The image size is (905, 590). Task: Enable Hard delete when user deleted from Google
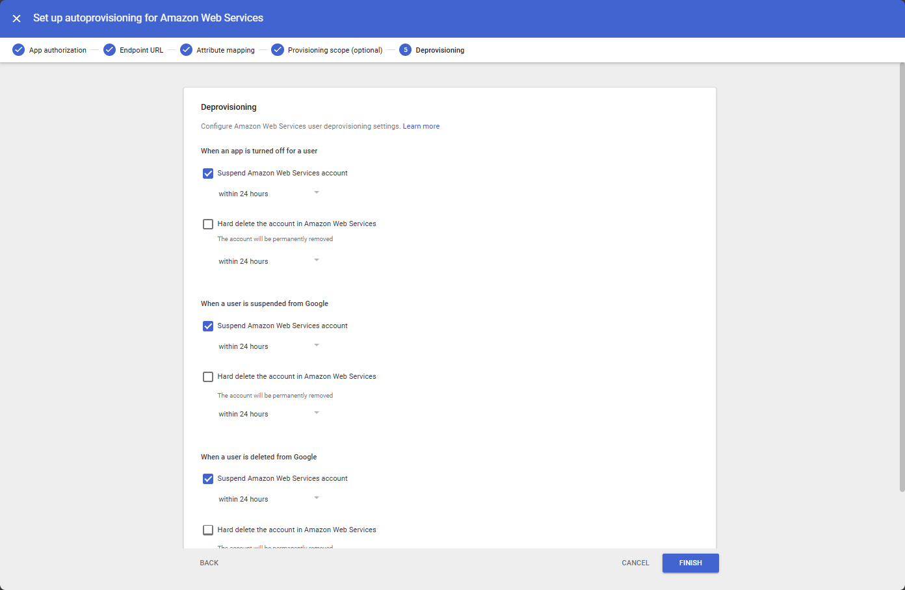click(208, 530)
